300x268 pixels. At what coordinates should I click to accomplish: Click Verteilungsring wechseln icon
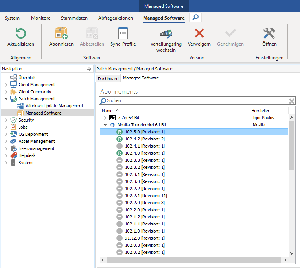click(166, 34)
